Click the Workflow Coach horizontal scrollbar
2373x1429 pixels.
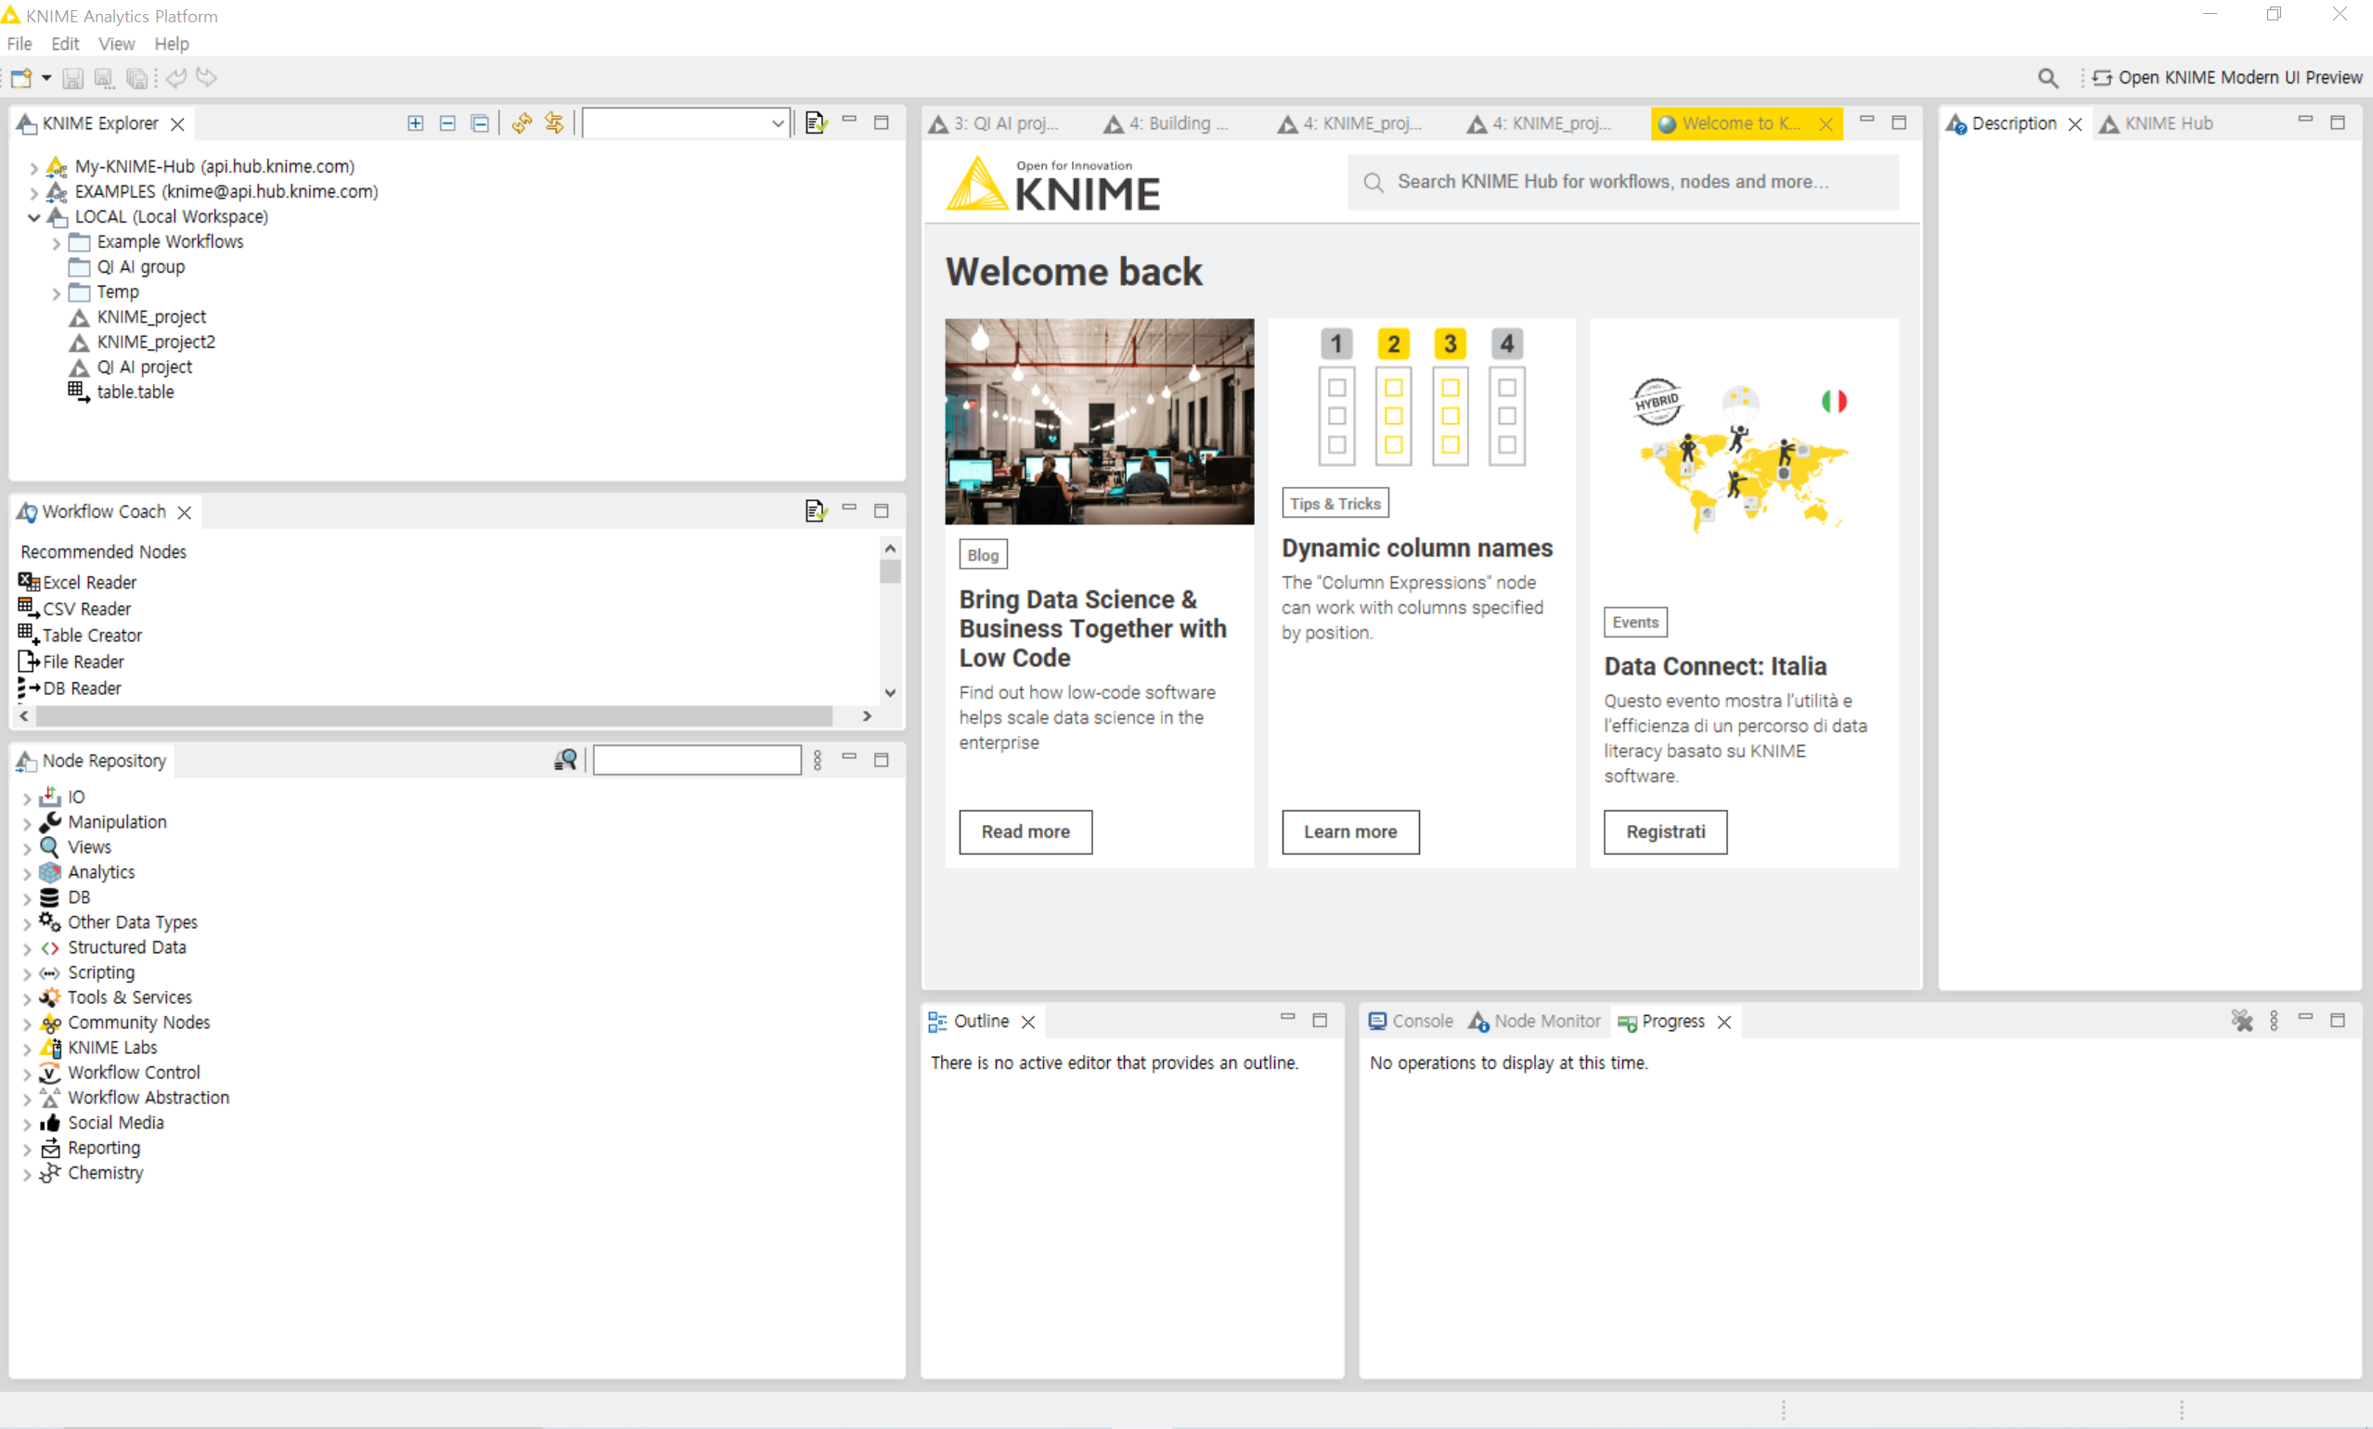click(433, 716)
